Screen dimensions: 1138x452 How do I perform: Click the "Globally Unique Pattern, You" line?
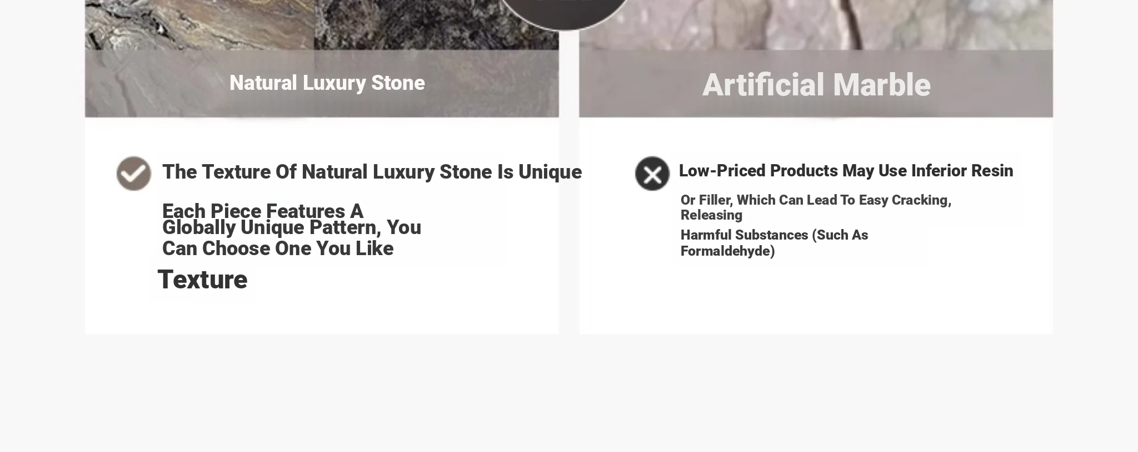pos(291,228)
